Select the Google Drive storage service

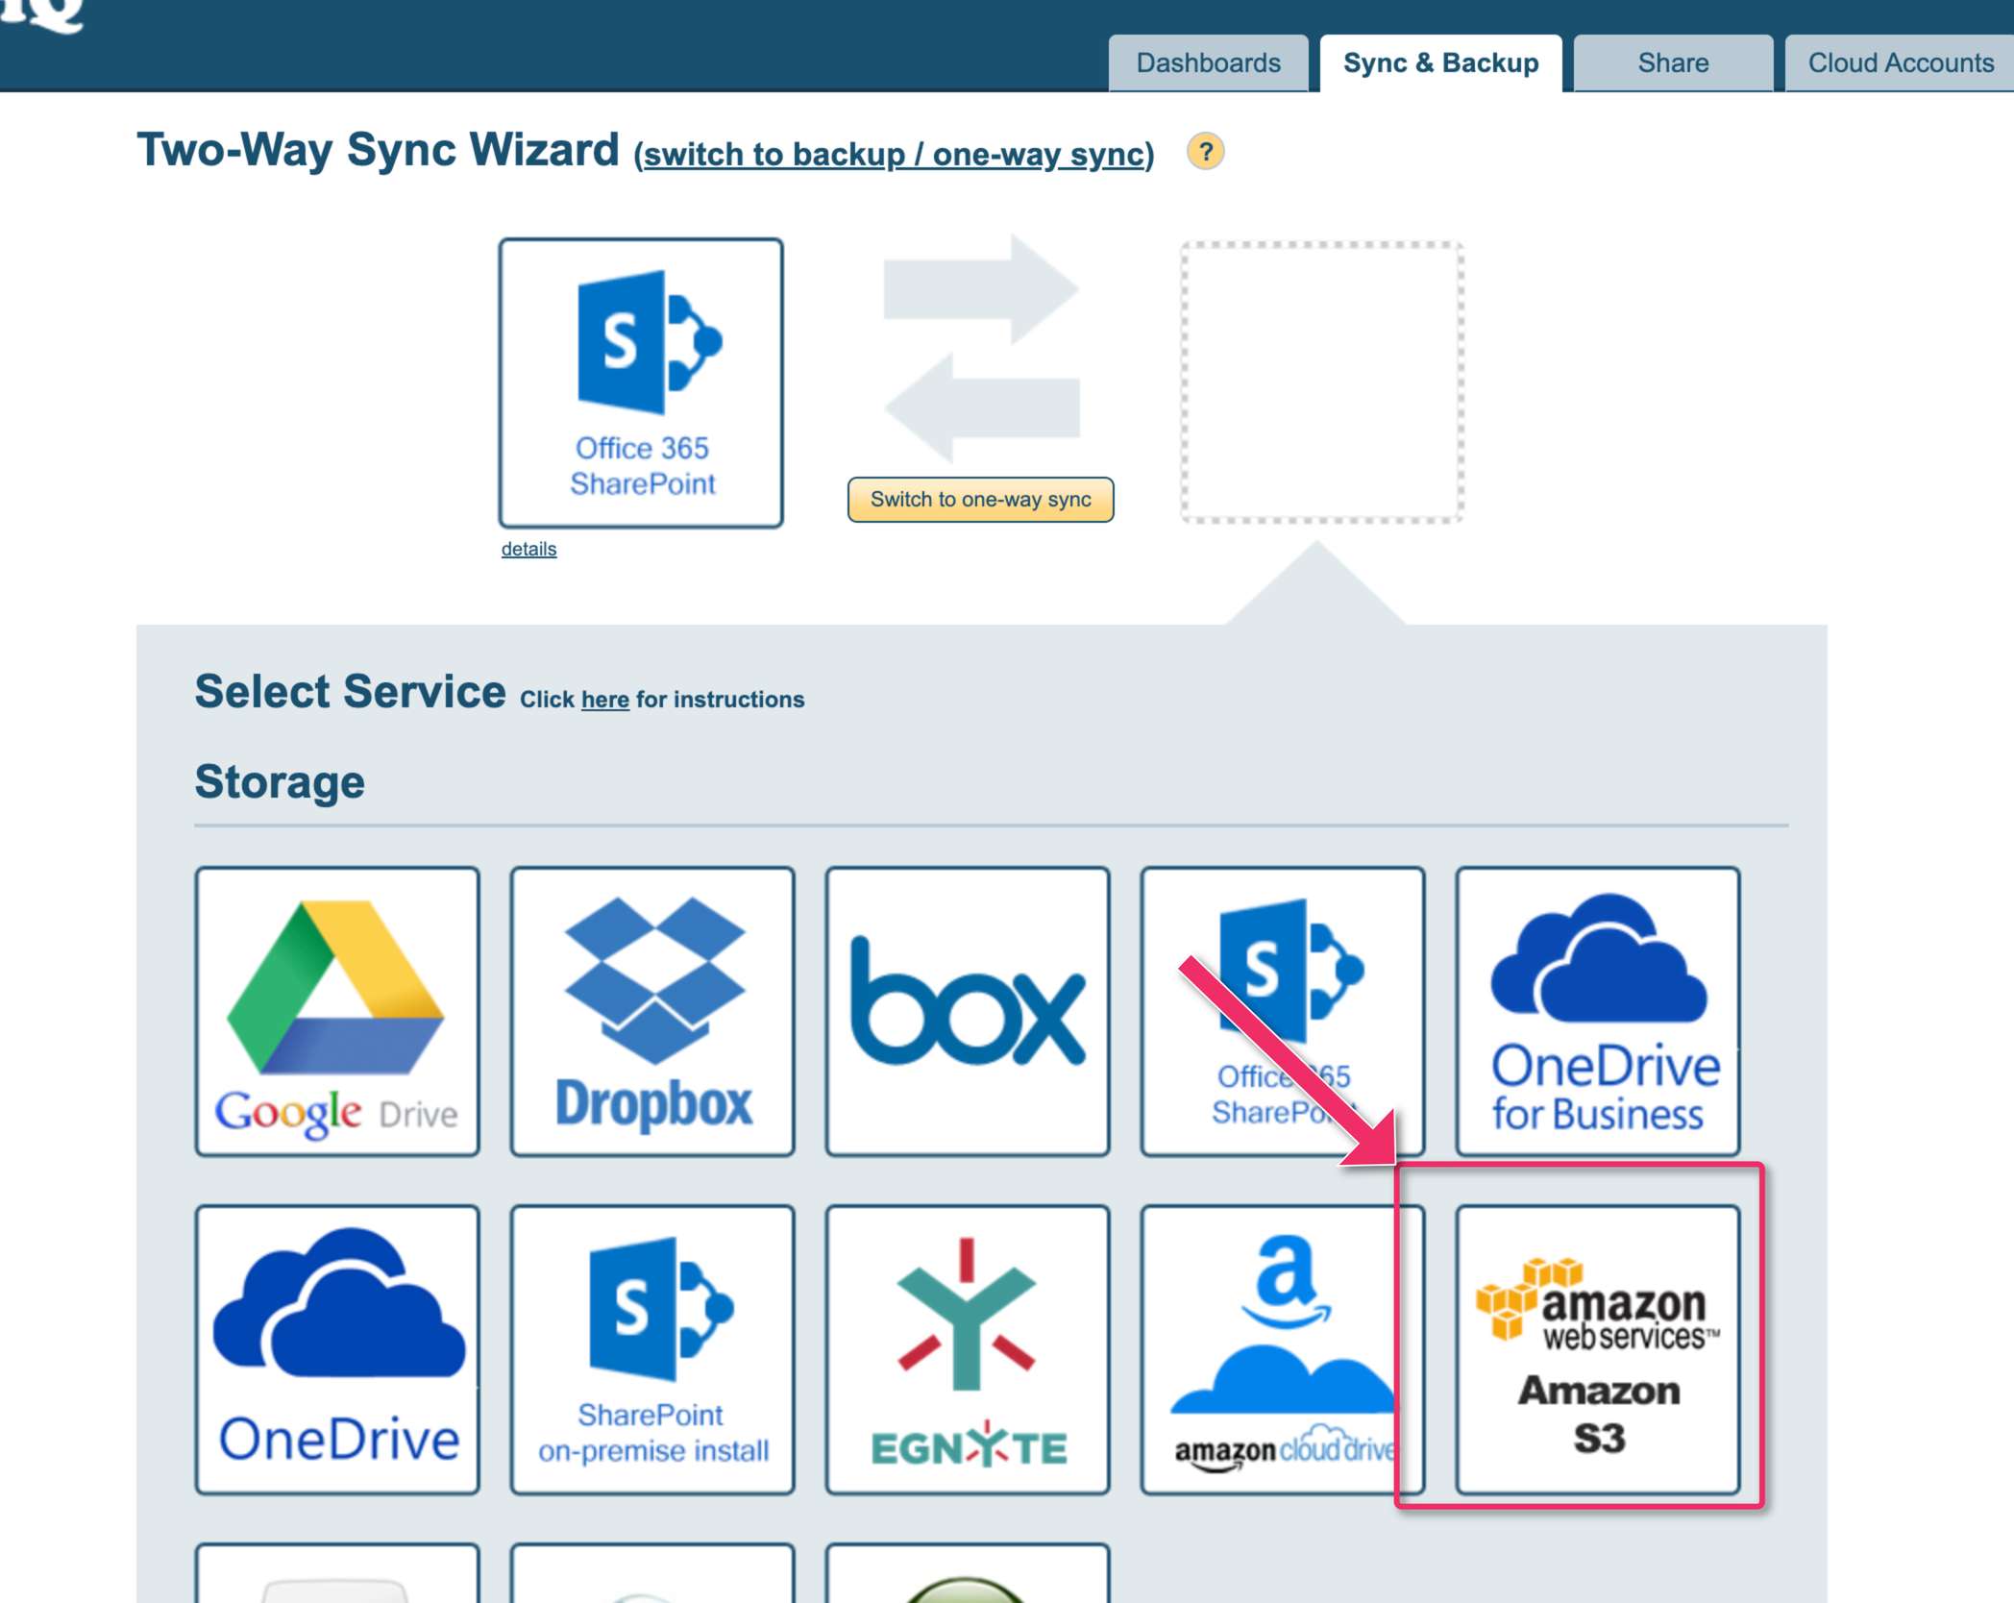click(x=337, y=1011)
